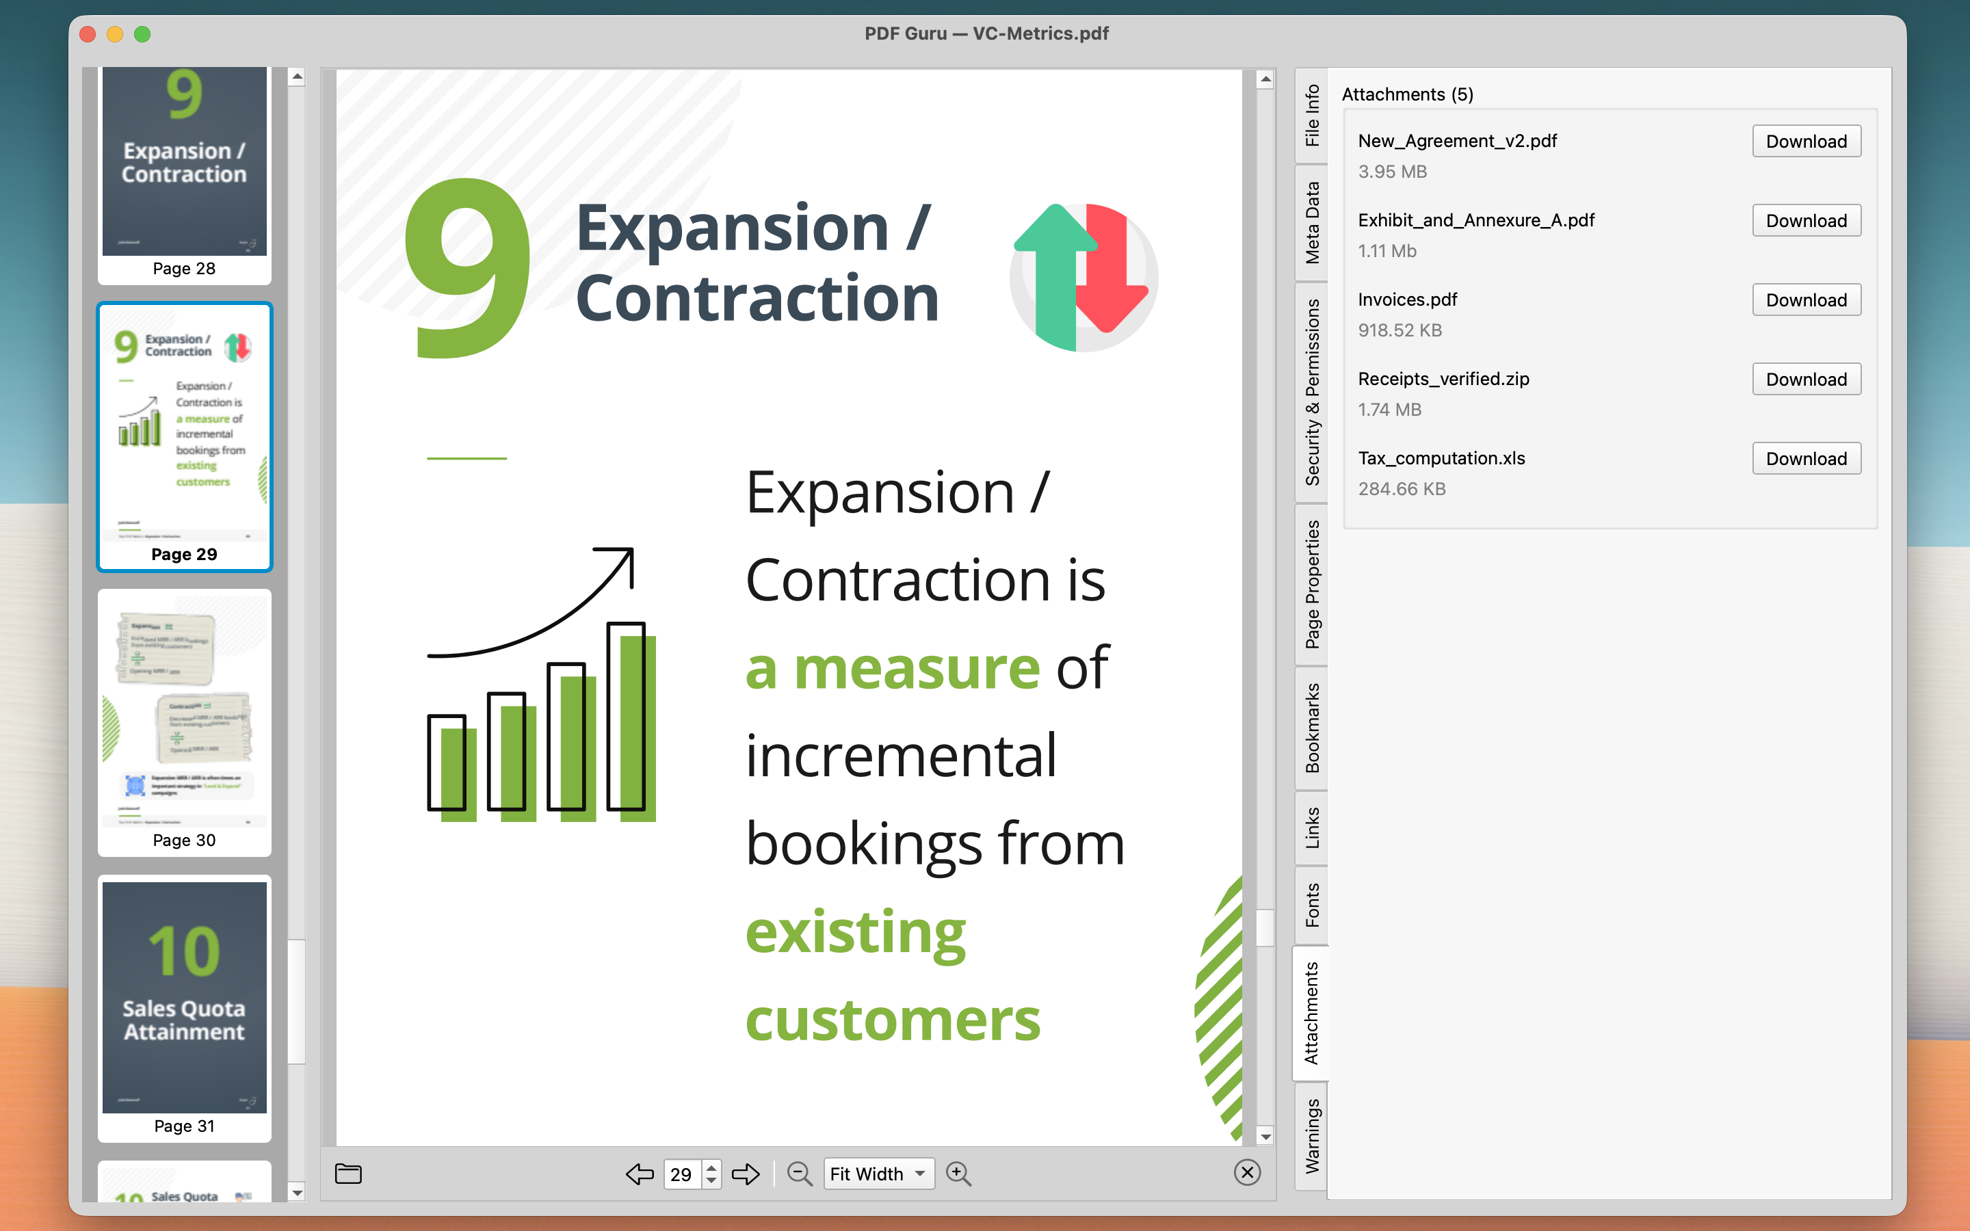Screen dimensions: 1970x1231
Task: Close the document with circled X icon
Action: 1246,1172
